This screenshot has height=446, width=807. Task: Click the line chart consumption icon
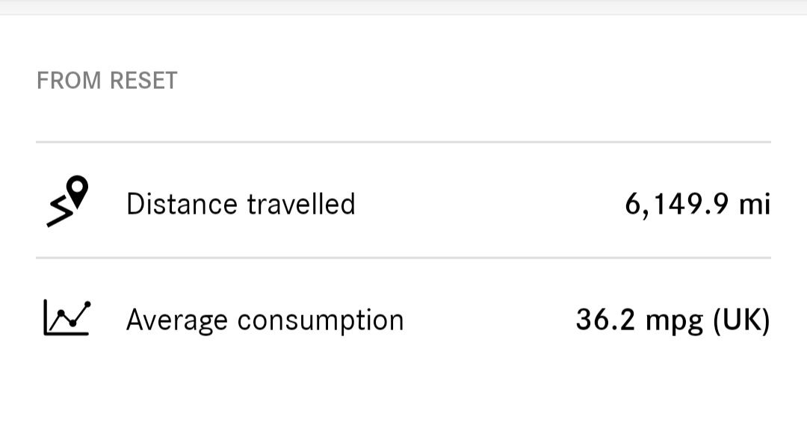pyautogui.click(x=67, y=318)
